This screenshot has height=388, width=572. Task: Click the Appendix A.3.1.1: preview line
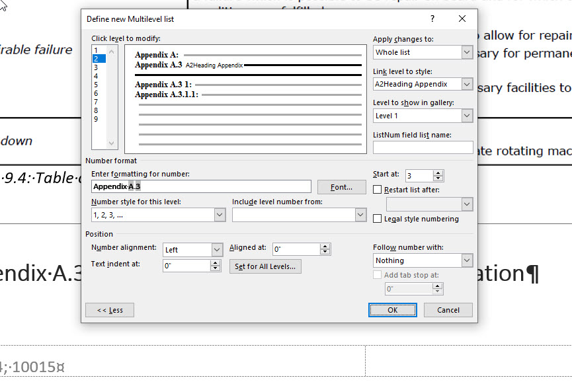(x=248, y=95)
